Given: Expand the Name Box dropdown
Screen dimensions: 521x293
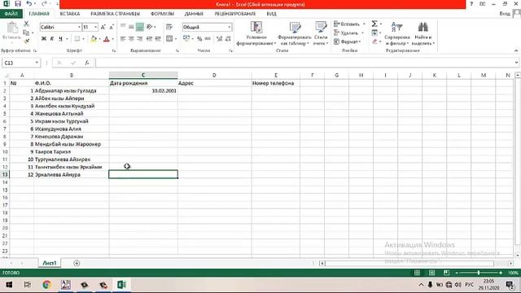Looking at the screenshot, I should click(x=37, y=63).
